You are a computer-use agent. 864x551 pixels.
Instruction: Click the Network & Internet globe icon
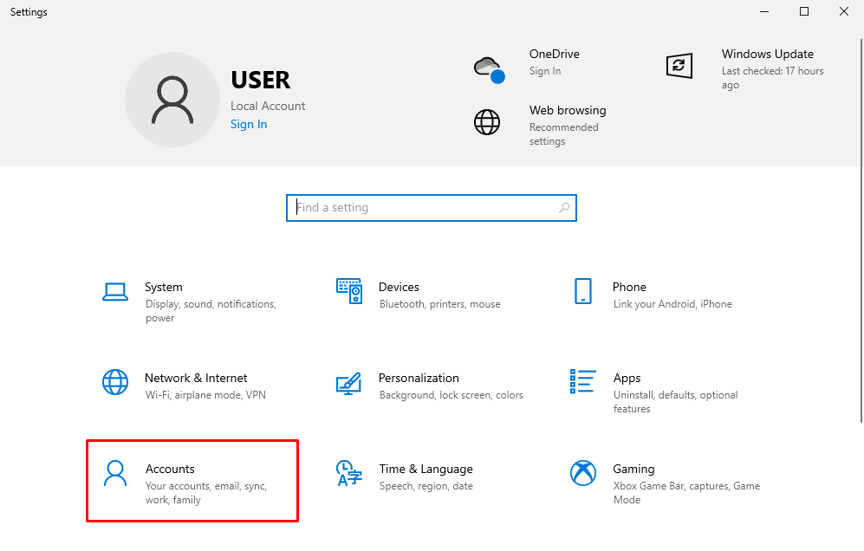(115, 382)
